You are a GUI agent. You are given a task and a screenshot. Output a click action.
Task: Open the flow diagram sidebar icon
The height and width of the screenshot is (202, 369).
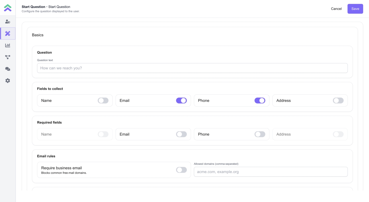(8, 57)
